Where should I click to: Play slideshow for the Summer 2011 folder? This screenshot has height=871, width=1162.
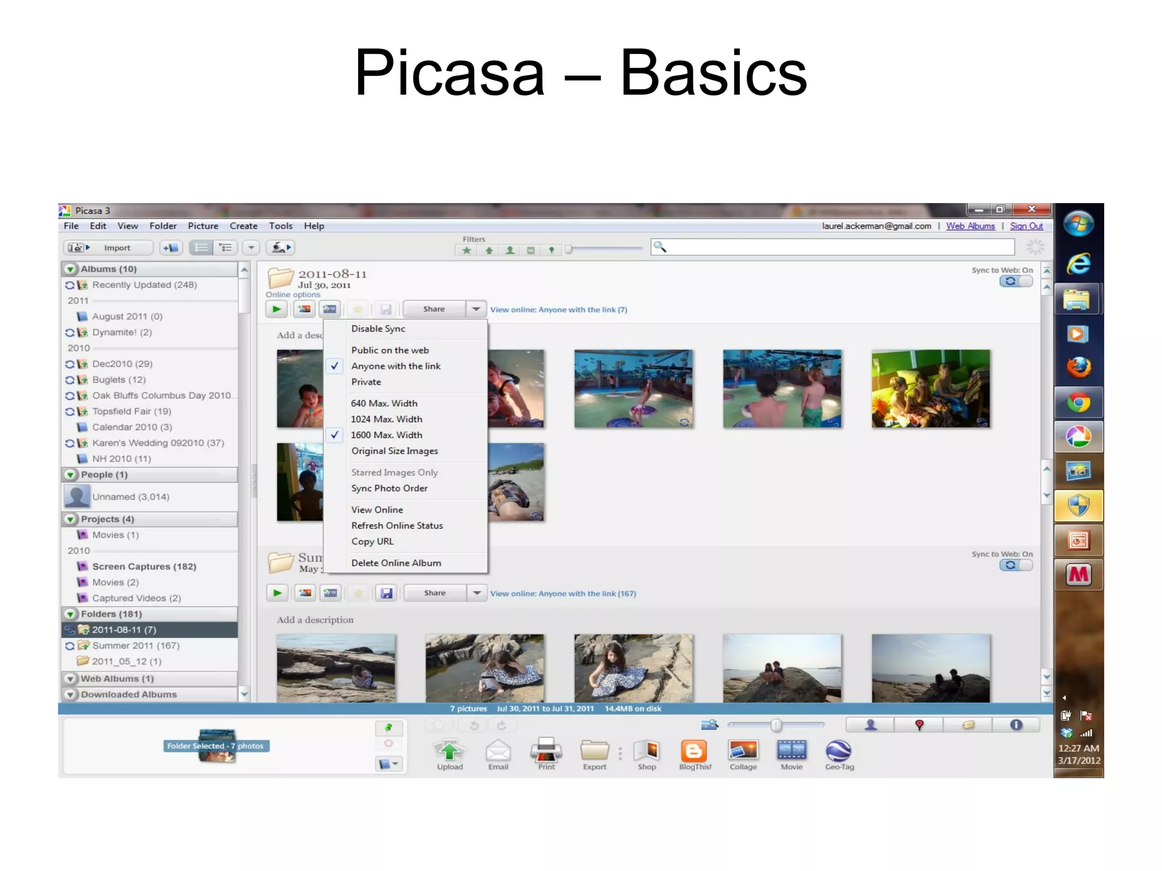[x=277, y=593]
